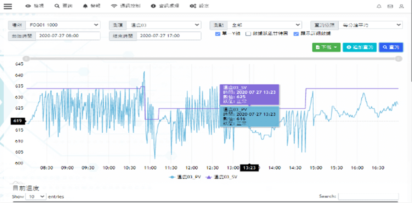
Task: Enable the unchecked middle checkbox
Action: click(x=248, y=34)
